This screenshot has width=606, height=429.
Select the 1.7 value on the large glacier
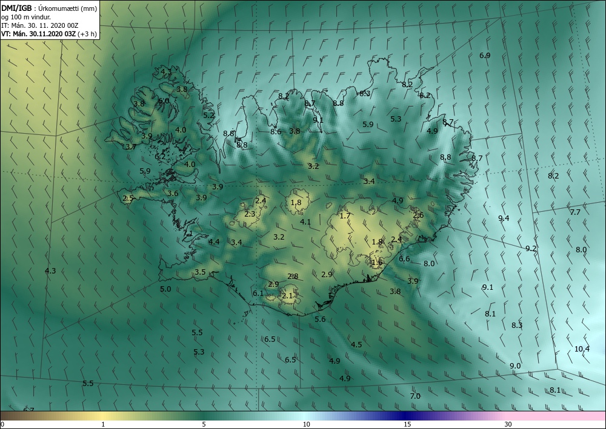pyautogui.click(x=345, y=215)
